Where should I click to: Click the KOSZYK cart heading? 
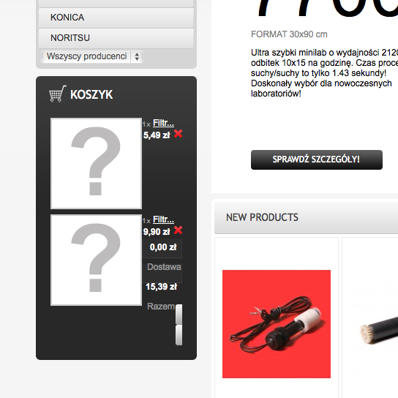point(91,94)
